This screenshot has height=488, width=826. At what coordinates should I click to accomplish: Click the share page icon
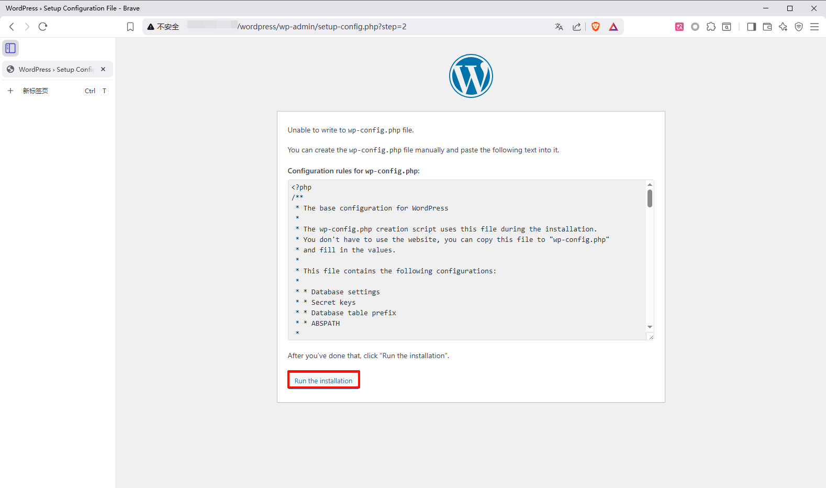click(577, 27)
